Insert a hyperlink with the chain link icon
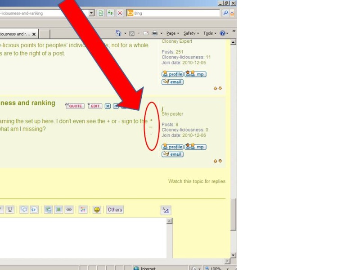 click(x=69, y=210)
